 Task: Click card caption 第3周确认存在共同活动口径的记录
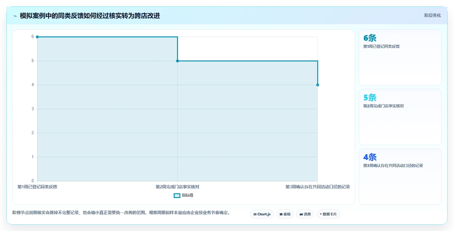click(393, 166)
